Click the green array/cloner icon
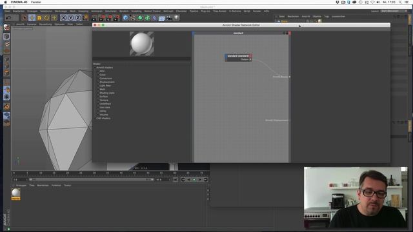Image resolution: width=413 pixels, height=232 pixels. [147, 18]
